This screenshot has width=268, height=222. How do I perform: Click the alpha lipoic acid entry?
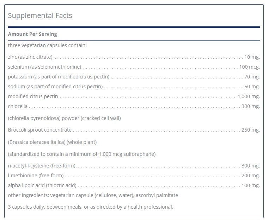pos(42,185)
